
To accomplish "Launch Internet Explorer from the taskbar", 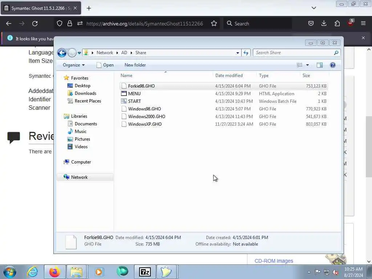I will [32, 272].
